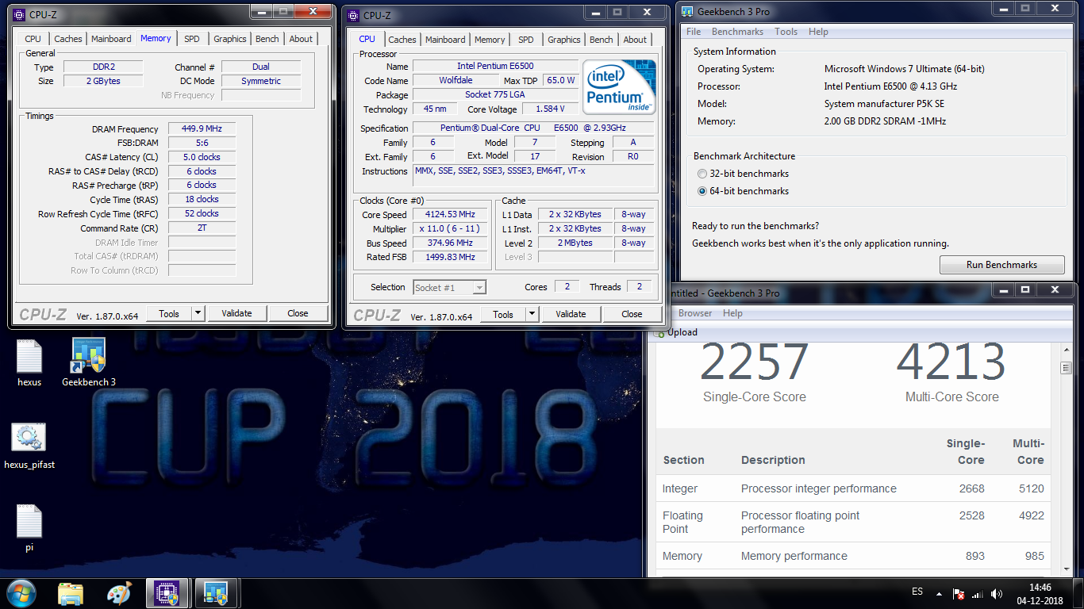Open Caches tab in processor CPU-Z window

click(x=402, y=40)
